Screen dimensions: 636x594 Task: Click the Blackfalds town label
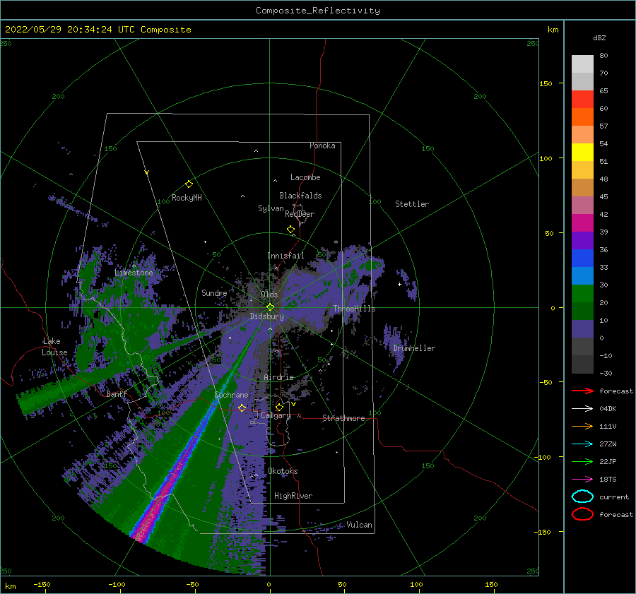point(300,196)
